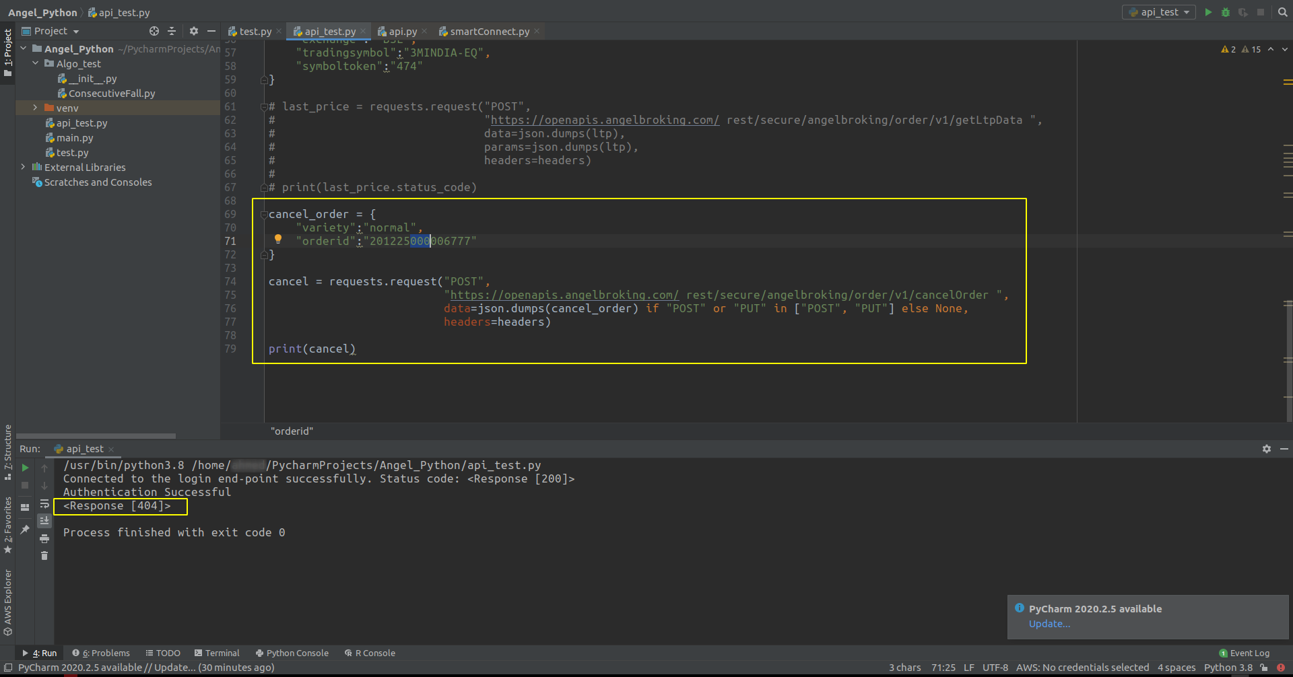This screenshot has height=677, width=1293.
Task: Pin the Run tab
Action: point(25,530)
